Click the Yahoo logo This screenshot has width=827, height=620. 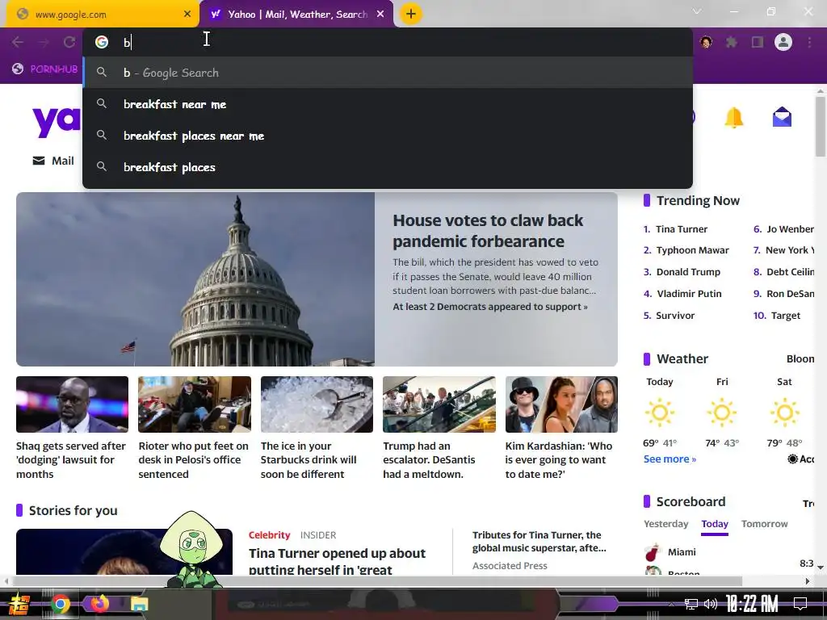[x=57, y=121]
